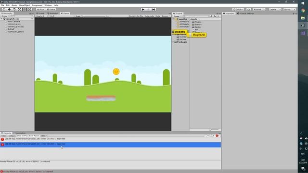This screenshot has width=308, height=173.
Task: Expand the Packages folder
Action: tap(173, 42)
